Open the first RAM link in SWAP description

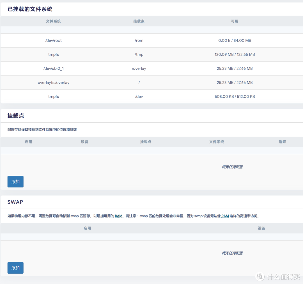pos(119,216)
